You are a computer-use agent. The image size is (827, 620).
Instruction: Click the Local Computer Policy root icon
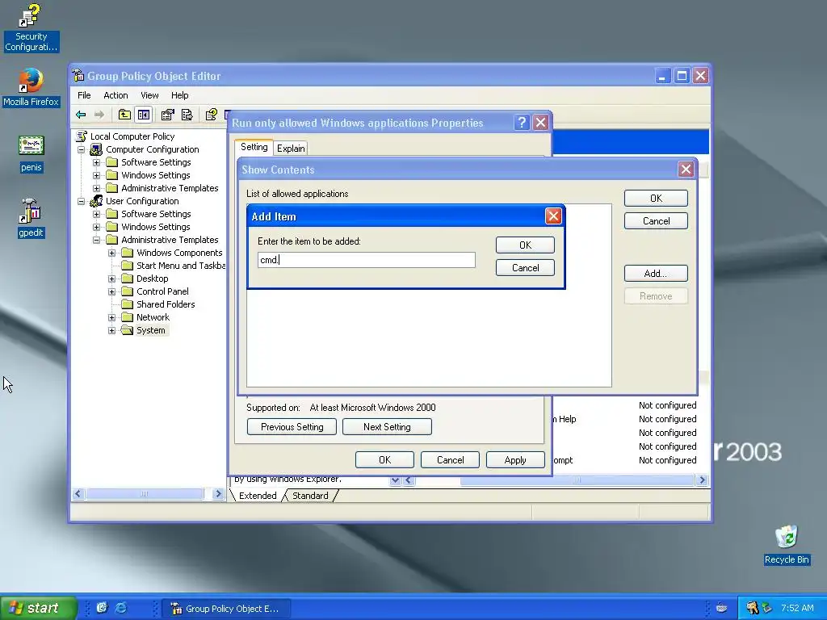coord(82,136)
